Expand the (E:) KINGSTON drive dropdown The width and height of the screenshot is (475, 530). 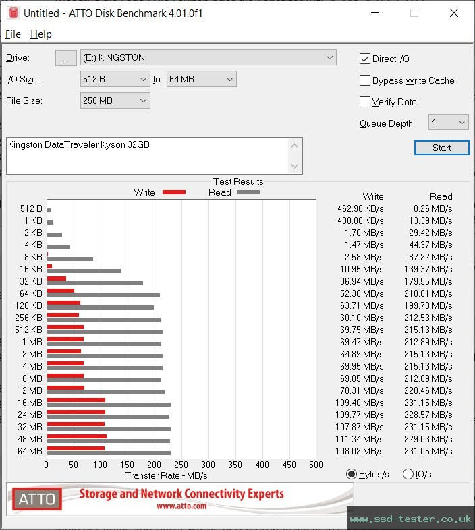(x=208, y=57)
